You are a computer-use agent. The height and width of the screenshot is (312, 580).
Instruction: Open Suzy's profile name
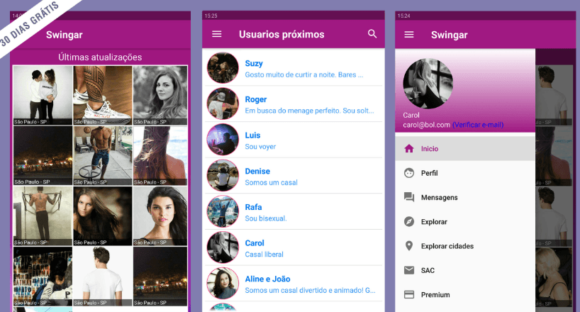click(254, 63)
